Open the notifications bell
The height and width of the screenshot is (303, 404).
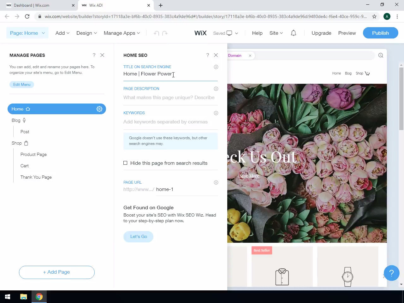tap(294, 33)
